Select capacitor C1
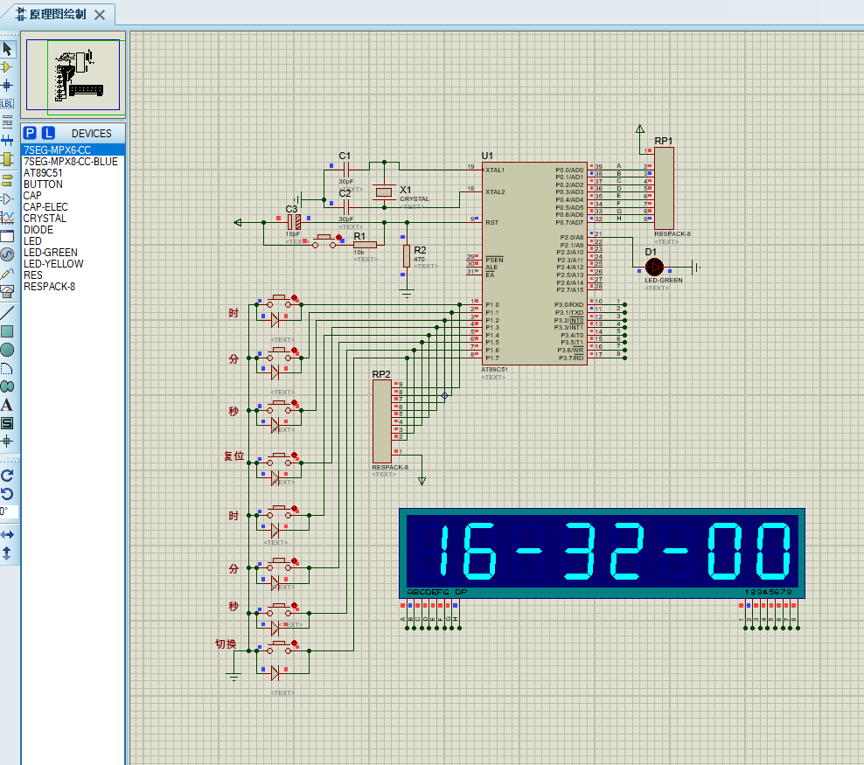Viewport: 864px width, 765px height. (345, 170)
